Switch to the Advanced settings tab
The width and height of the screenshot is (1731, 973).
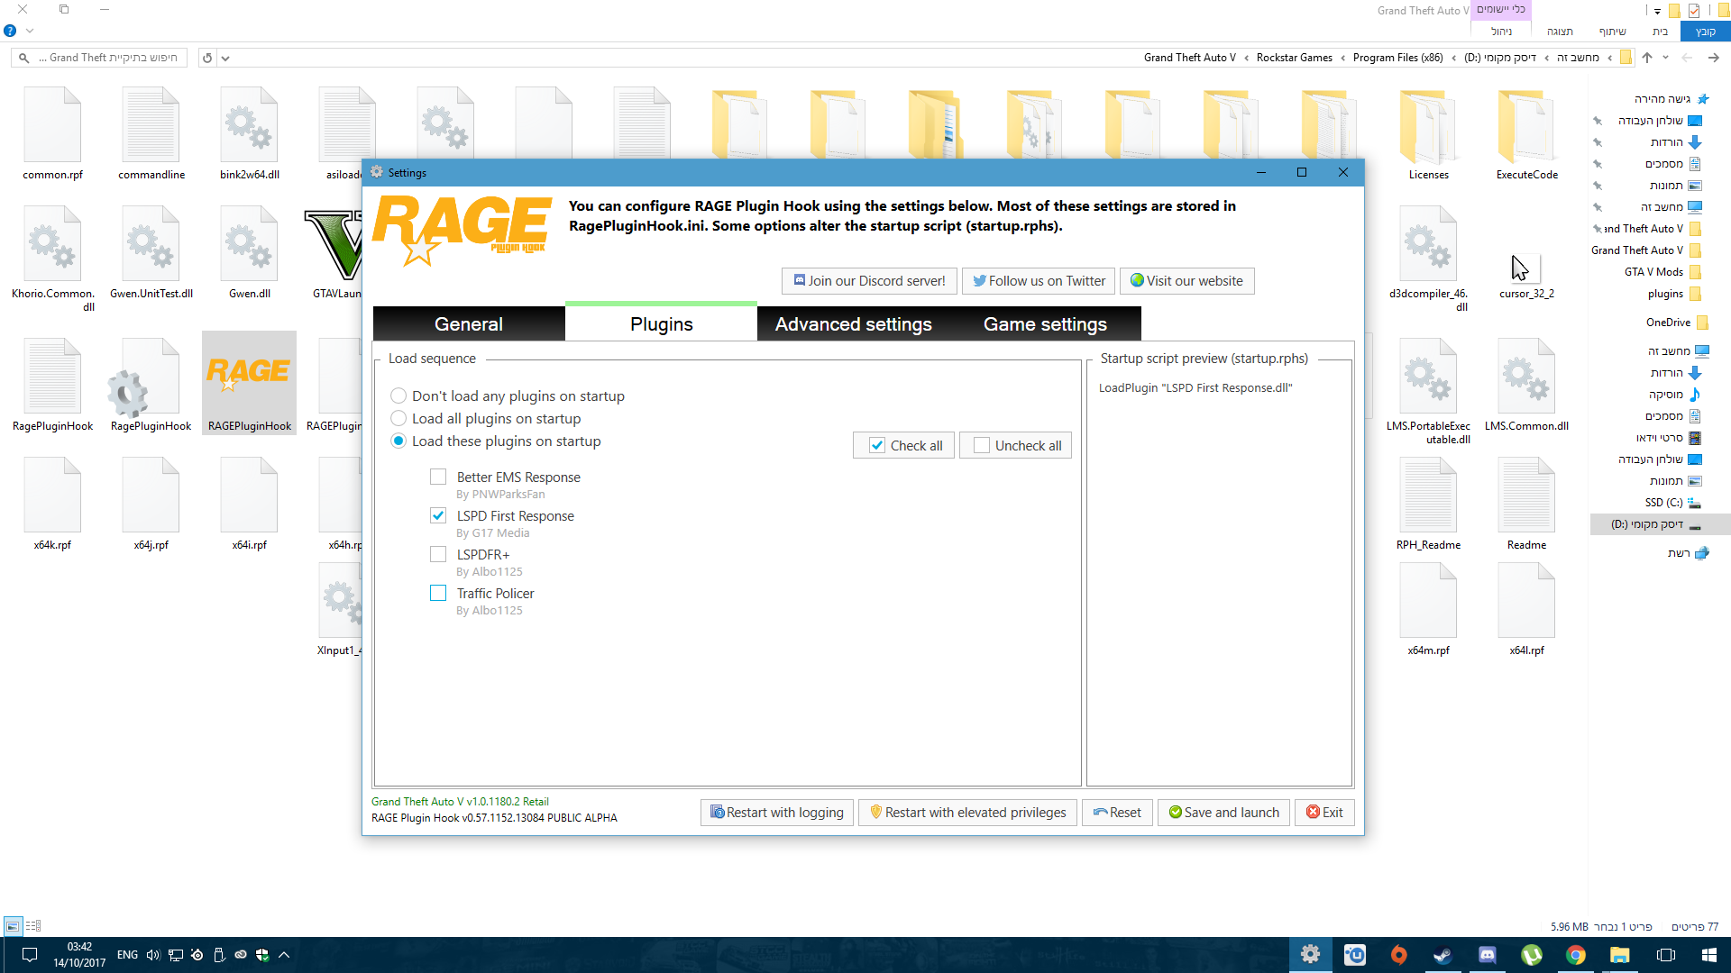point(853,324)
